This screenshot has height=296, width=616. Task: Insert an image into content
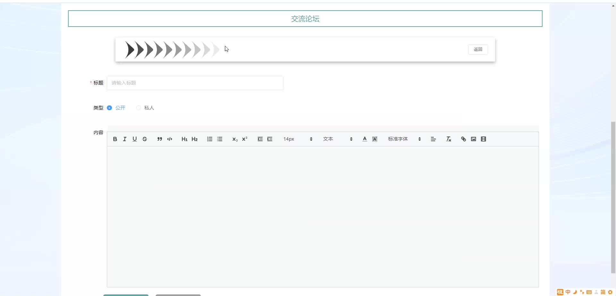(474, 139)
